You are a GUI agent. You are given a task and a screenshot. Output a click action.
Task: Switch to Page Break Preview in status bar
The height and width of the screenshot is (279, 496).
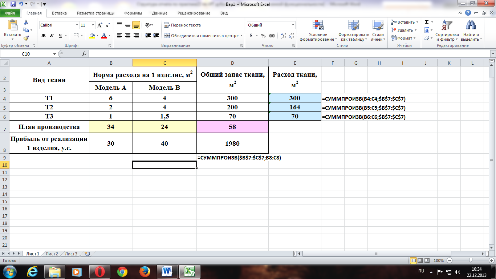426,260
